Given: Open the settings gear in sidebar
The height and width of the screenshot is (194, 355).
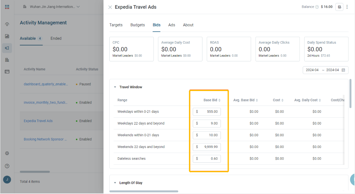Looking at the screenshot, I should [7, 153].
